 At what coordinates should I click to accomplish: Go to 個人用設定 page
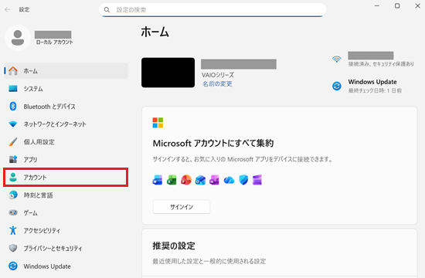coord(66,142)
